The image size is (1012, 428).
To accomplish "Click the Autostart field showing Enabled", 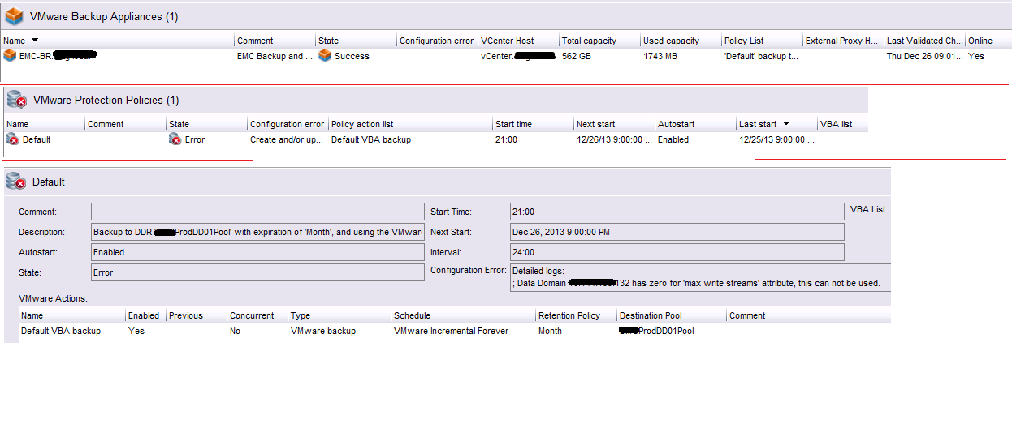I will (x=257, y=252).
